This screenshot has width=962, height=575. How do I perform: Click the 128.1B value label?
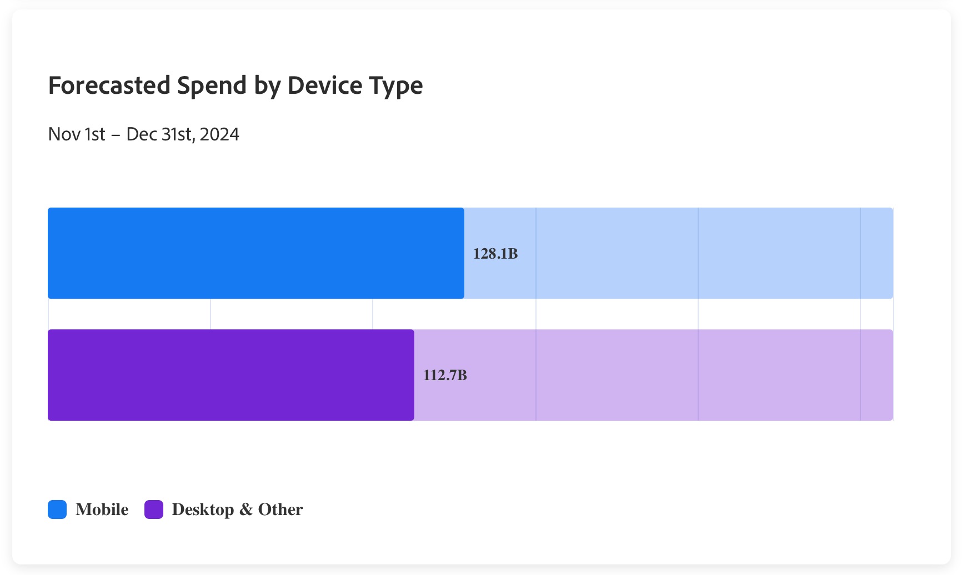coord(495,254)
